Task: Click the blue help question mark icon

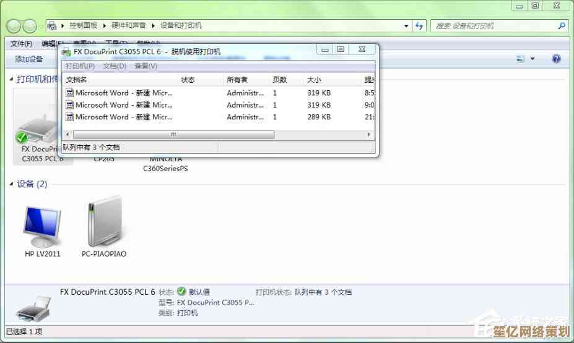Action: coord(555,59)
